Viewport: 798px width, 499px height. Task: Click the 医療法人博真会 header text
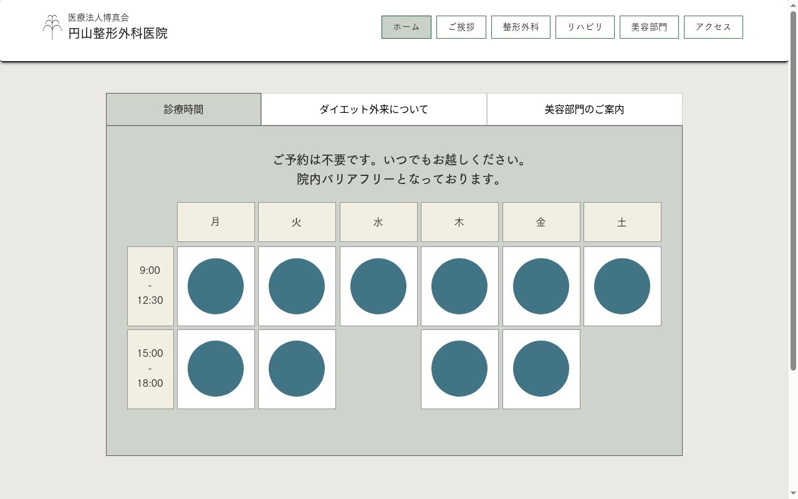(x=99, y=17)
